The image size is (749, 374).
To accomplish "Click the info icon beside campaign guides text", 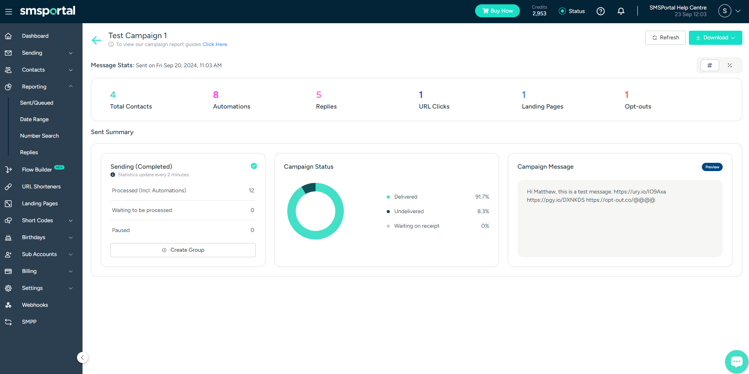I will (x=111, y=44).
